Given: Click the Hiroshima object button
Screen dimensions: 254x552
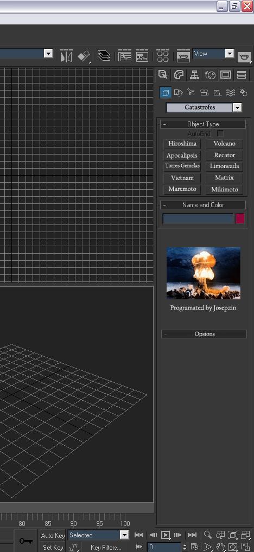Looking at the screenshot, I should point(182,144).
